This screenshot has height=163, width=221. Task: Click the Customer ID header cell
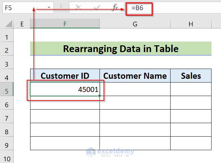click(x=65, y=76)
